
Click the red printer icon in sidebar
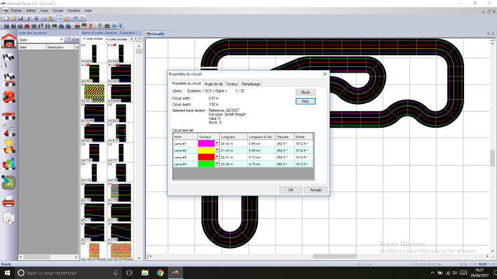pyautogui.click(x=9, y=200)
